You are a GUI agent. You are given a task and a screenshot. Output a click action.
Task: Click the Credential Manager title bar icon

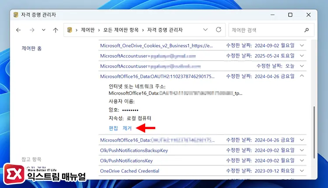tap(15, 15)
